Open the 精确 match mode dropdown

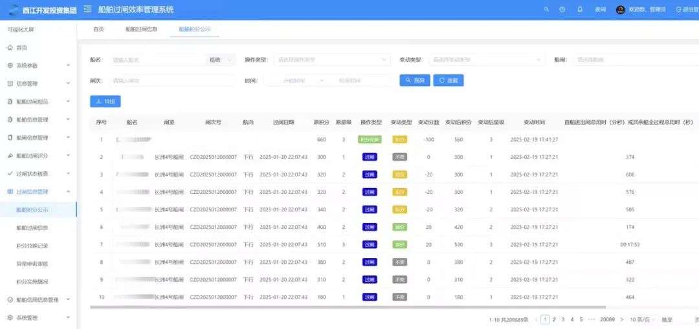point(221,60)
